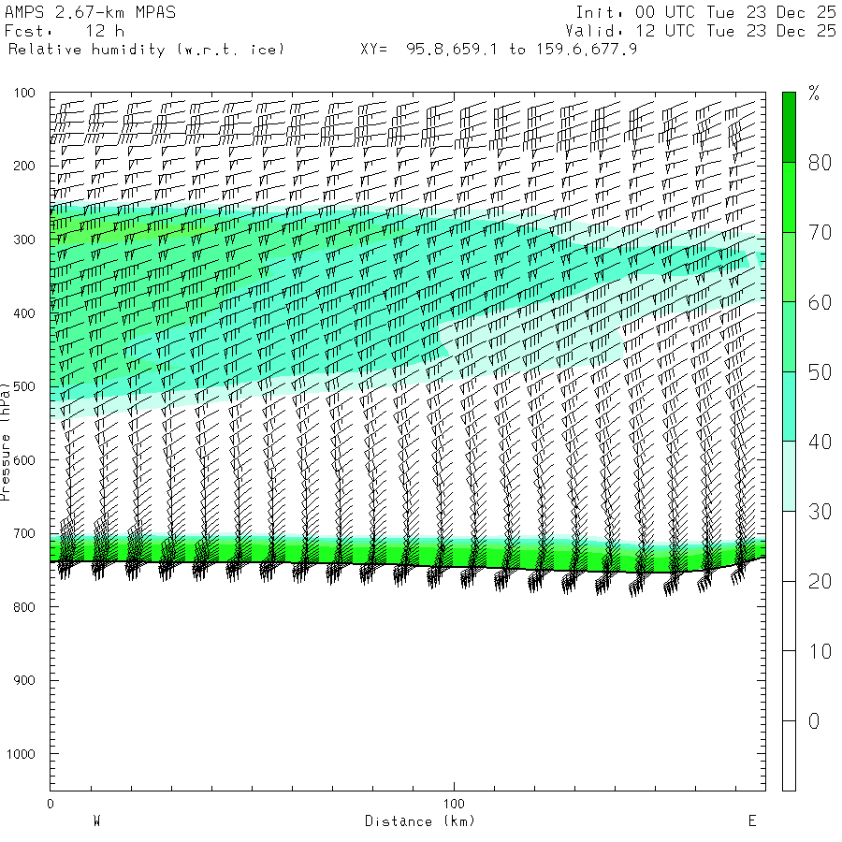Click the 700 hPa pressure axis label

pyautogui.click(x=24, y=534)
